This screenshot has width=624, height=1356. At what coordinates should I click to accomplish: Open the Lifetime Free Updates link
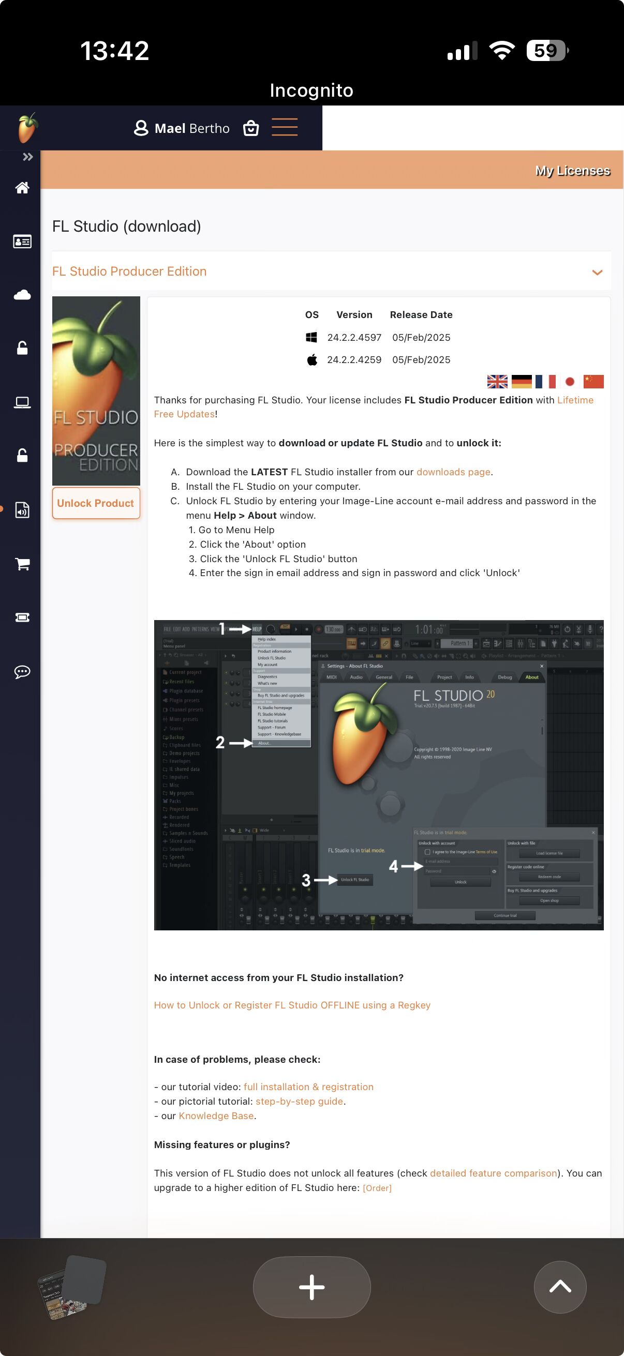(575, 400)
